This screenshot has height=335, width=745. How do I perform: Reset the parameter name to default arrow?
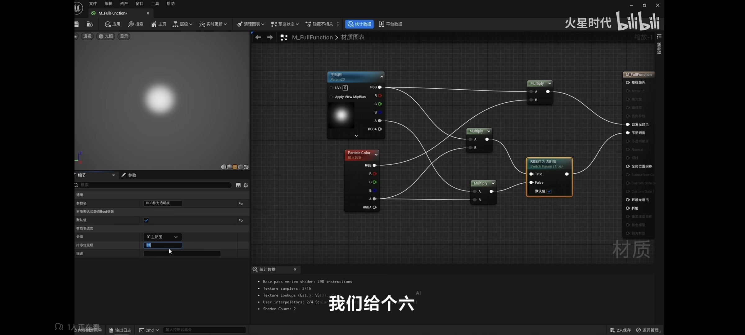pos(241,203)
